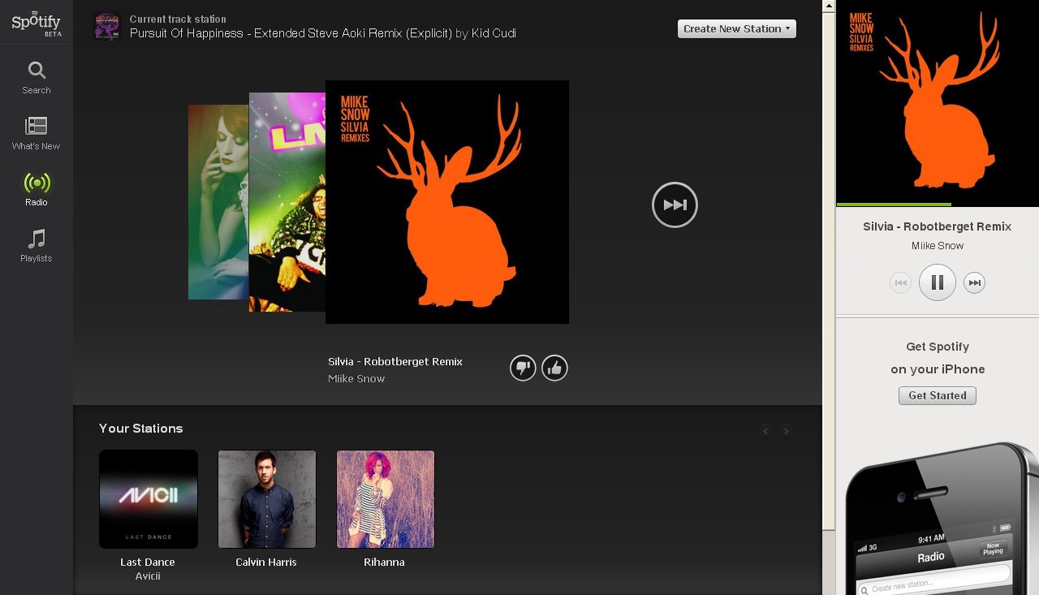Show next page of Your Stations

pyautogui.click(x=786, y=431)
